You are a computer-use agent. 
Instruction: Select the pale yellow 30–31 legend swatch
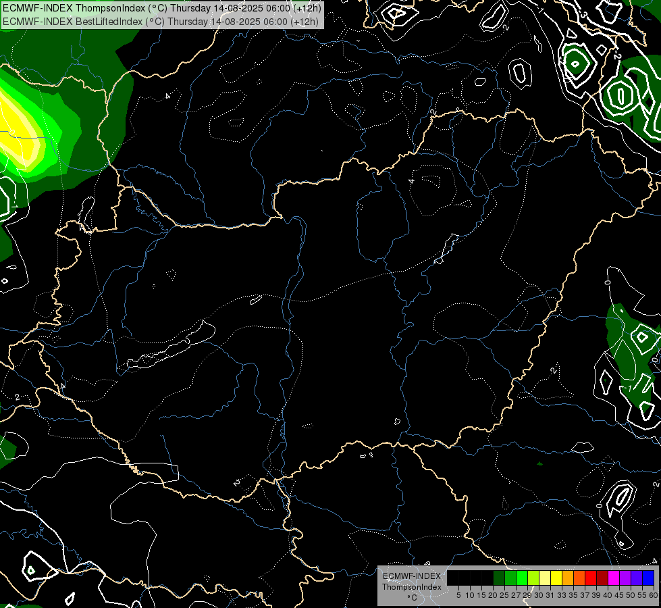tap(545, 578)
